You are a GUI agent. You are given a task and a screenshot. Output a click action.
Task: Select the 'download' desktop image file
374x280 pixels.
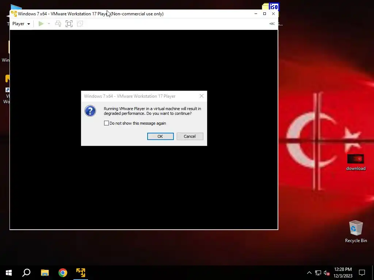(356, 162)
